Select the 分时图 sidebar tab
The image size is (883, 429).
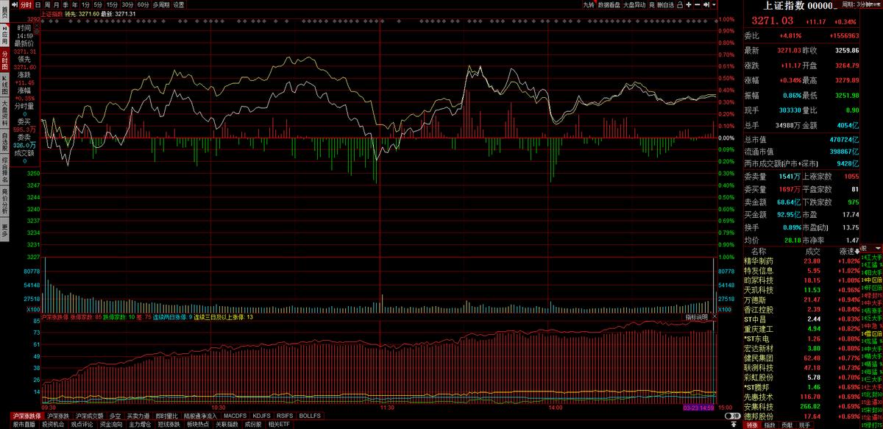click(x=4, y=60)
